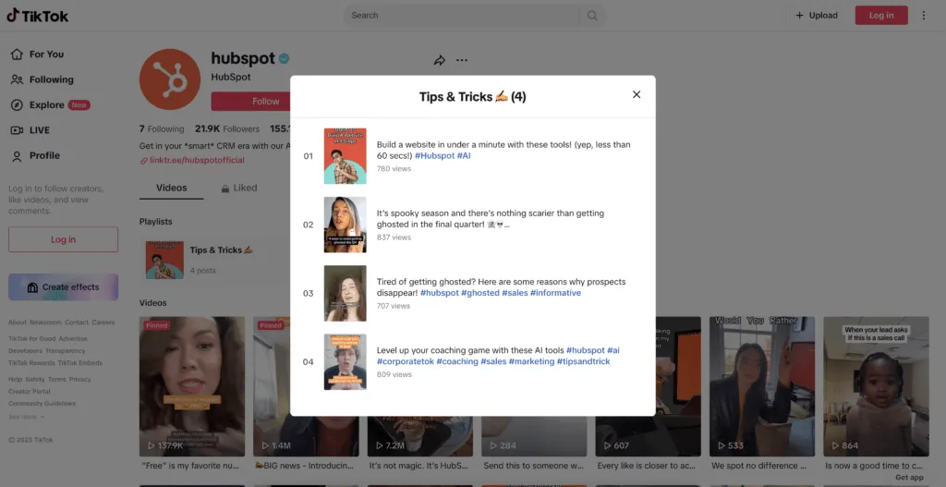946x487 pixels.
Task: Click the "7 Following" count
Action: tap(162, 128)
